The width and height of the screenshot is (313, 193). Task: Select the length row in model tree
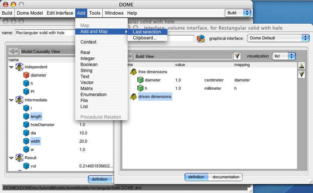pos(36,116)
